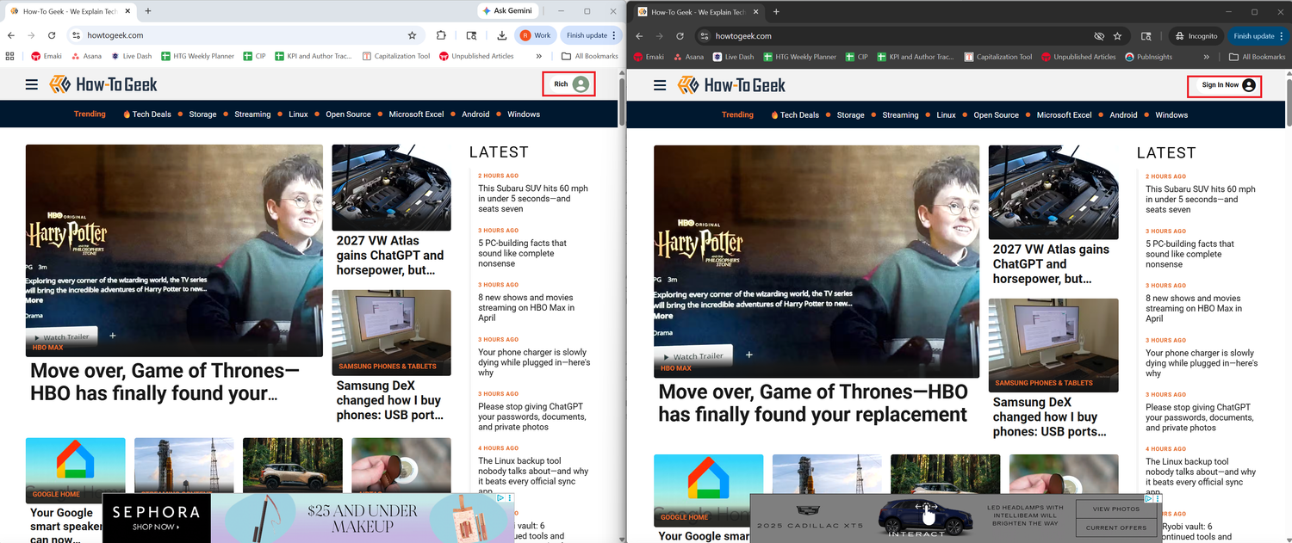Open Extensions puzzle icon in left window
Image resolution: width=1292 pixels, height=543 pixels.
tap(441, 35)
